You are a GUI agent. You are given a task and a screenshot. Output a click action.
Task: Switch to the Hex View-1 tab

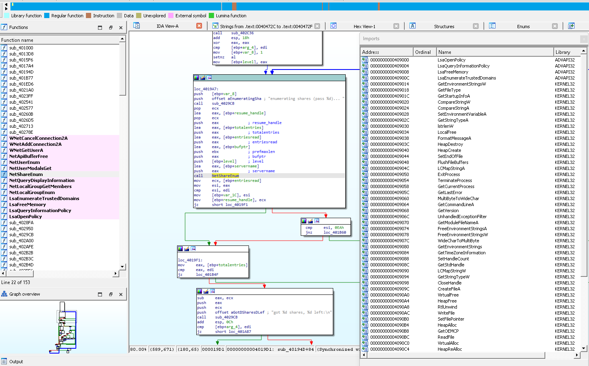(x=364, y=26)
